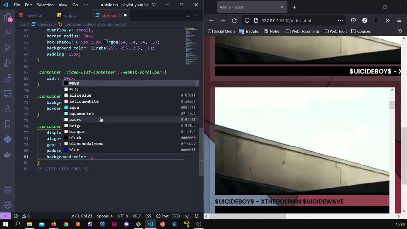Open Run and Debug view

click(8, 63)
